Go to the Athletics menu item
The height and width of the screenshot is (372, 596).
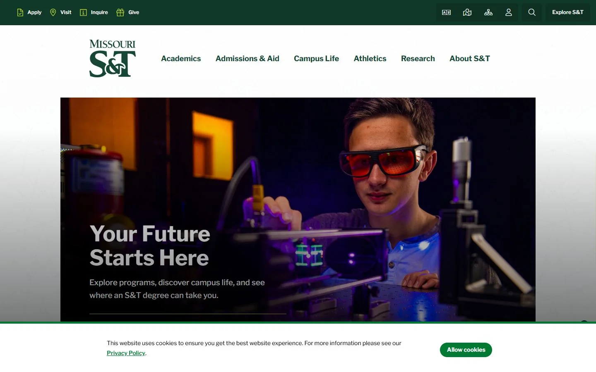(370, 59)
